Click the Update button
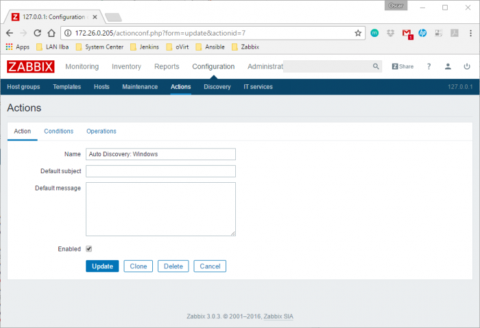 [x=102, y=266]
